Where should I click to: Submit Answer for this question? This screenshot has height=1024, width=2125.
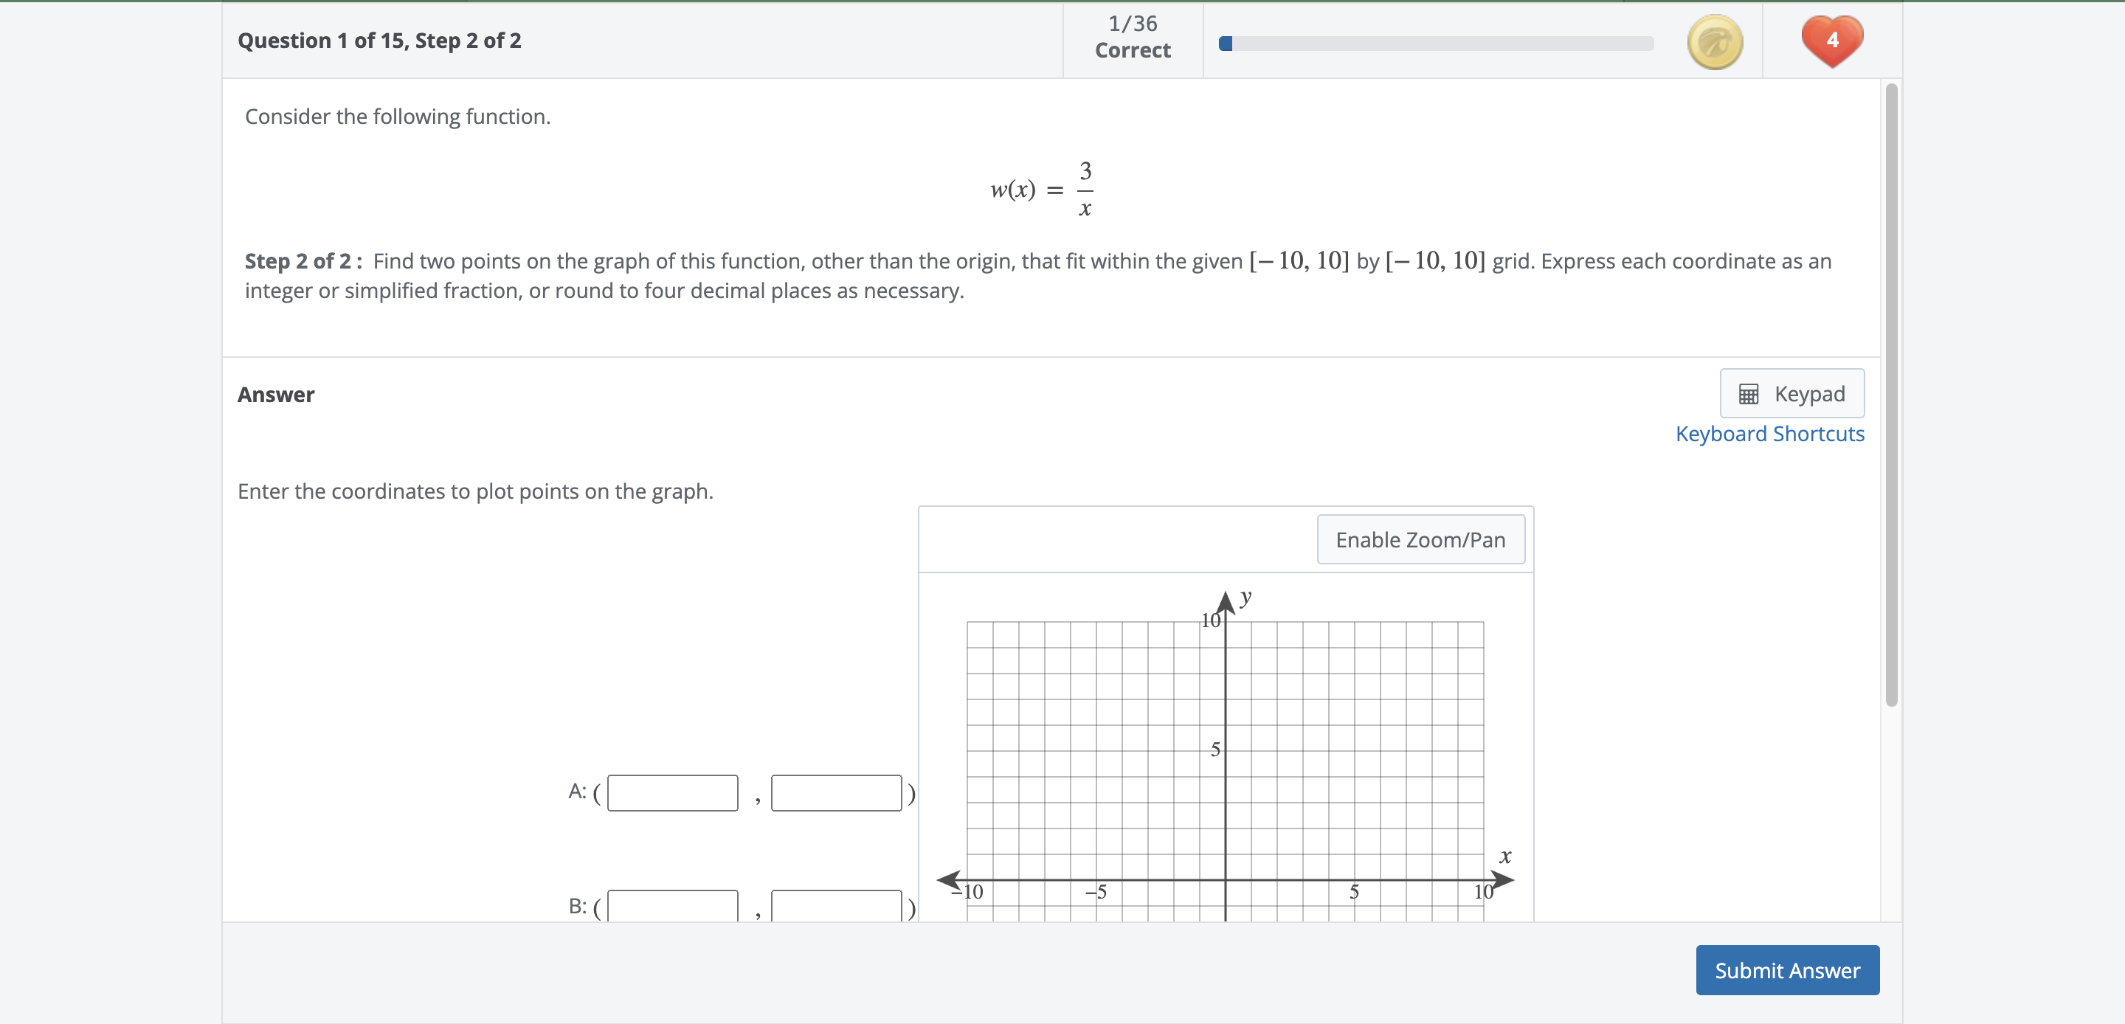1787,970
